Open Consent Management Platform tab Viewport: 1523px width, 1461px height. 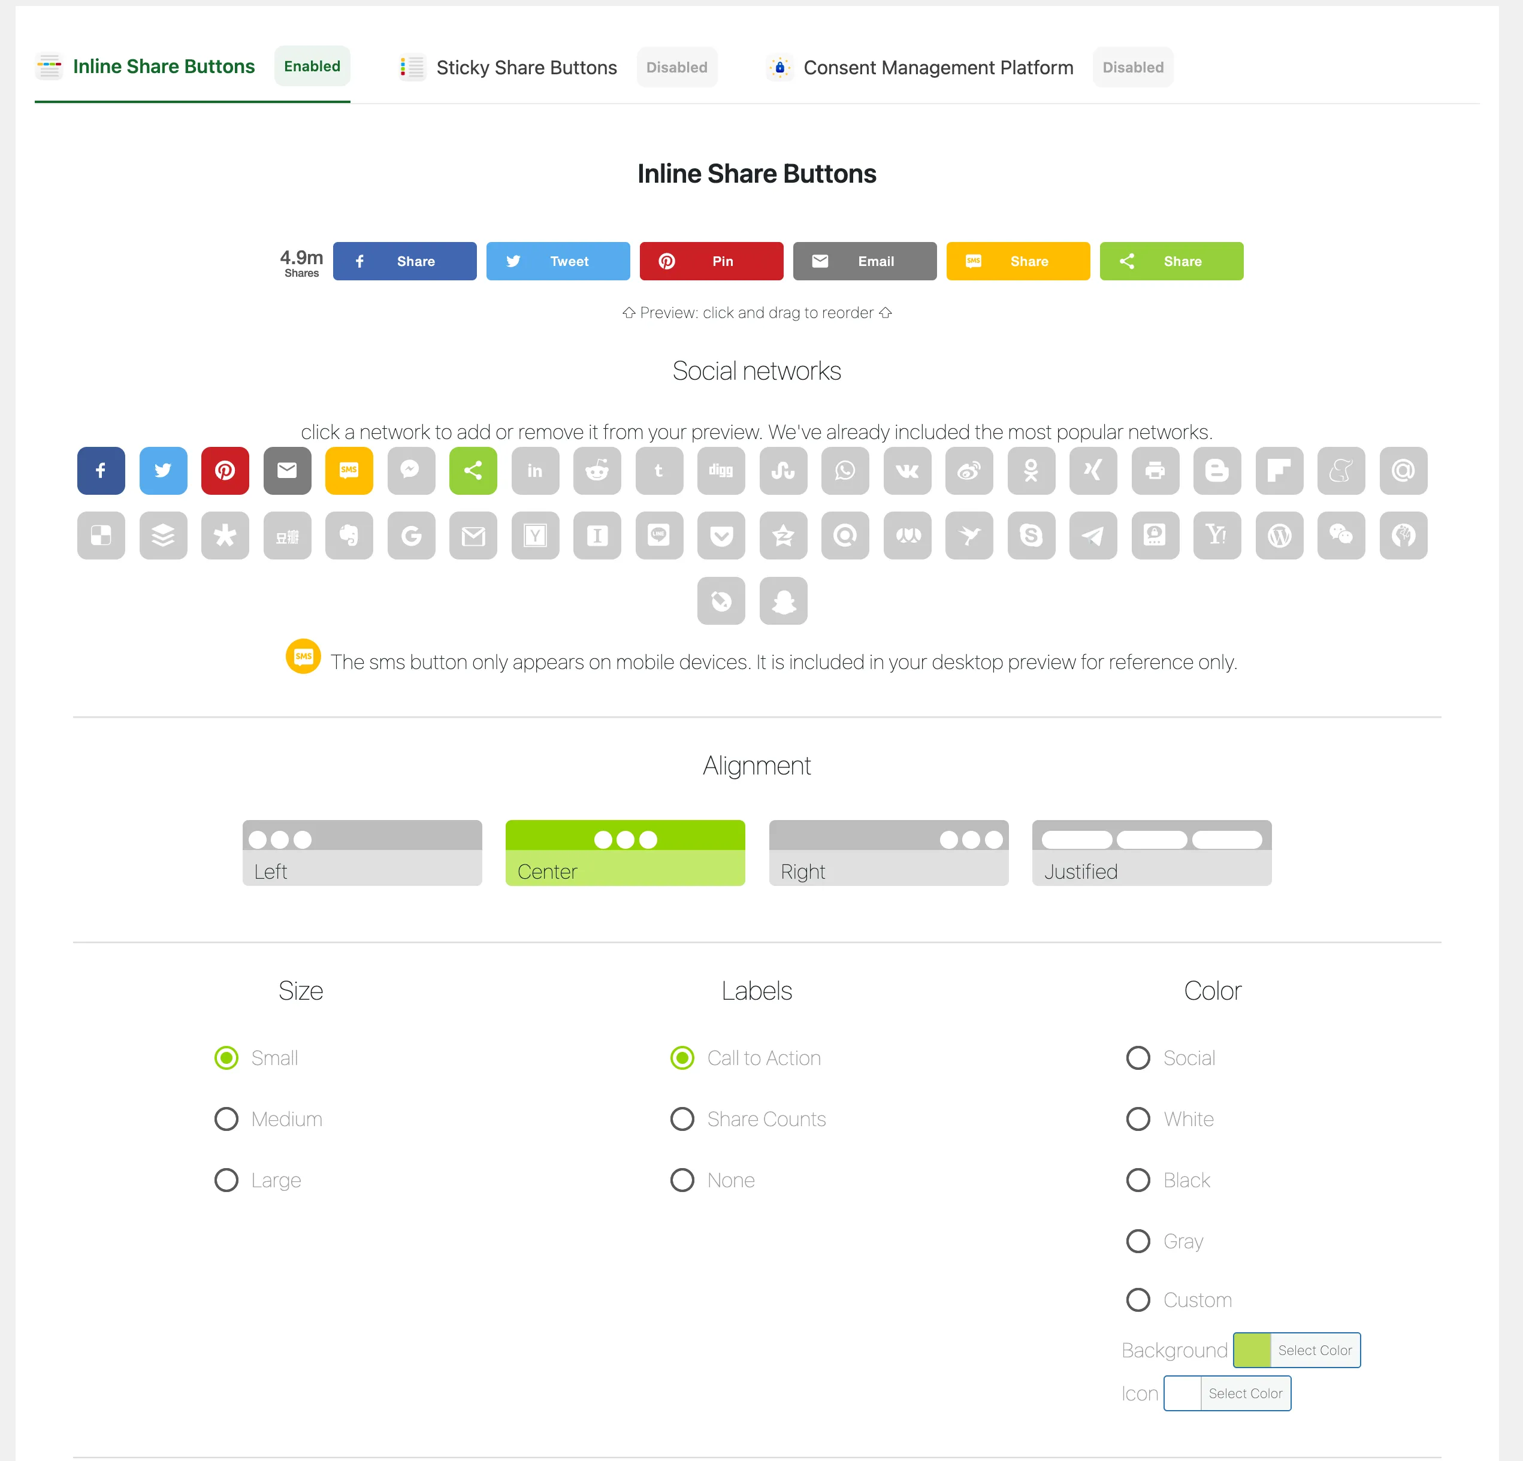click(x=938, y=68)
